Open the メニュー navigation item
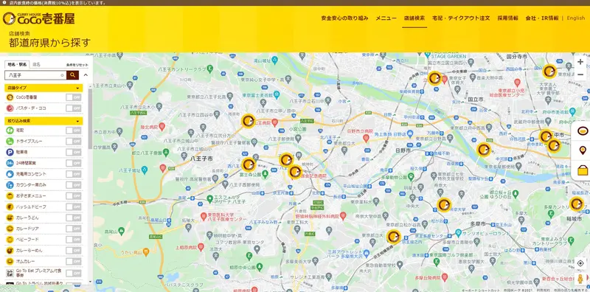The width and height of the screenshot is (590, 292). [x=386, y=18]
